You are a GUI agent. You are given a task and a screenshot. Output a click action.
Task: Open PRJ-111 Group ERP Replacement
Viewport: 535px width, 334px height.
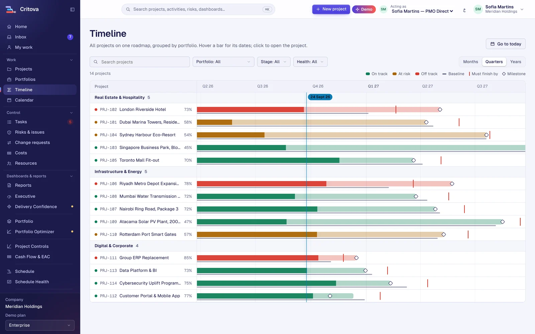(143, 258)
